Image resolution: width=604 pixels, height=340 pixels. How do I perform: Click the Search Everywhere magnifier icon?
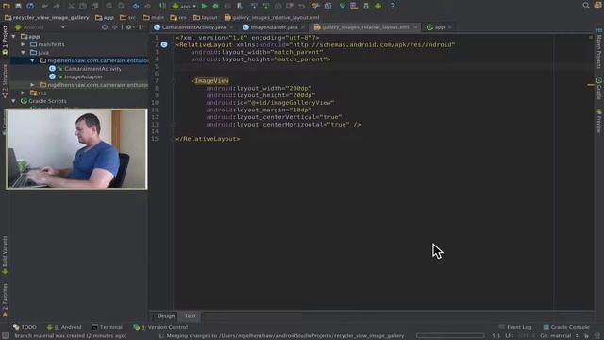tap(586, 6)
